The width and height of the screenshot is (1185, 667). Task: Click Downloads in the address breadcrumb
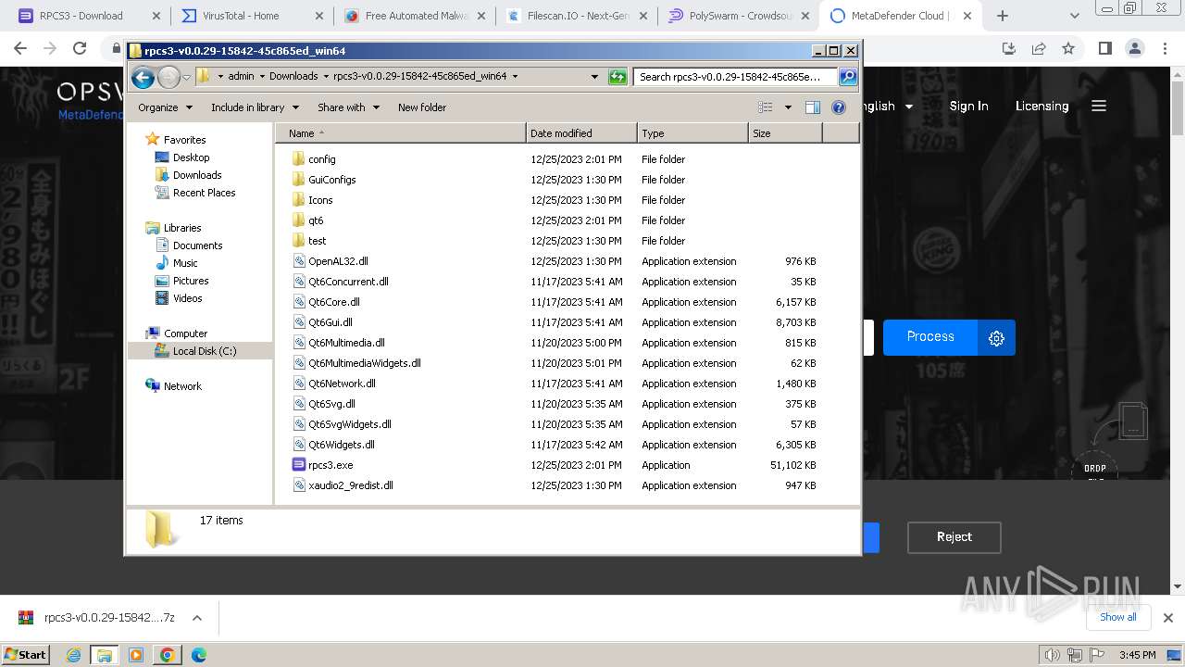pyautogui.click(x=293, y=77)
